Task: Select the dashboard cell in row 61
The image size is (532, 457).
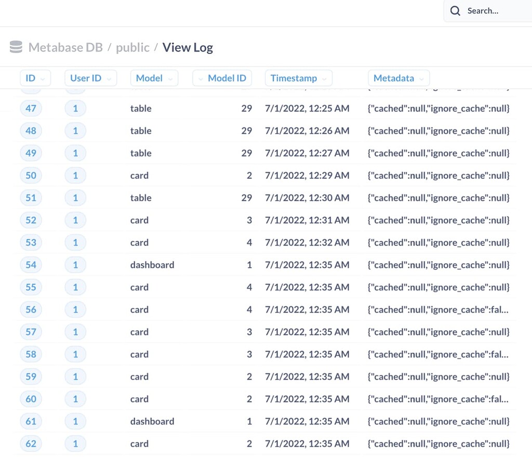Action: 152,421
